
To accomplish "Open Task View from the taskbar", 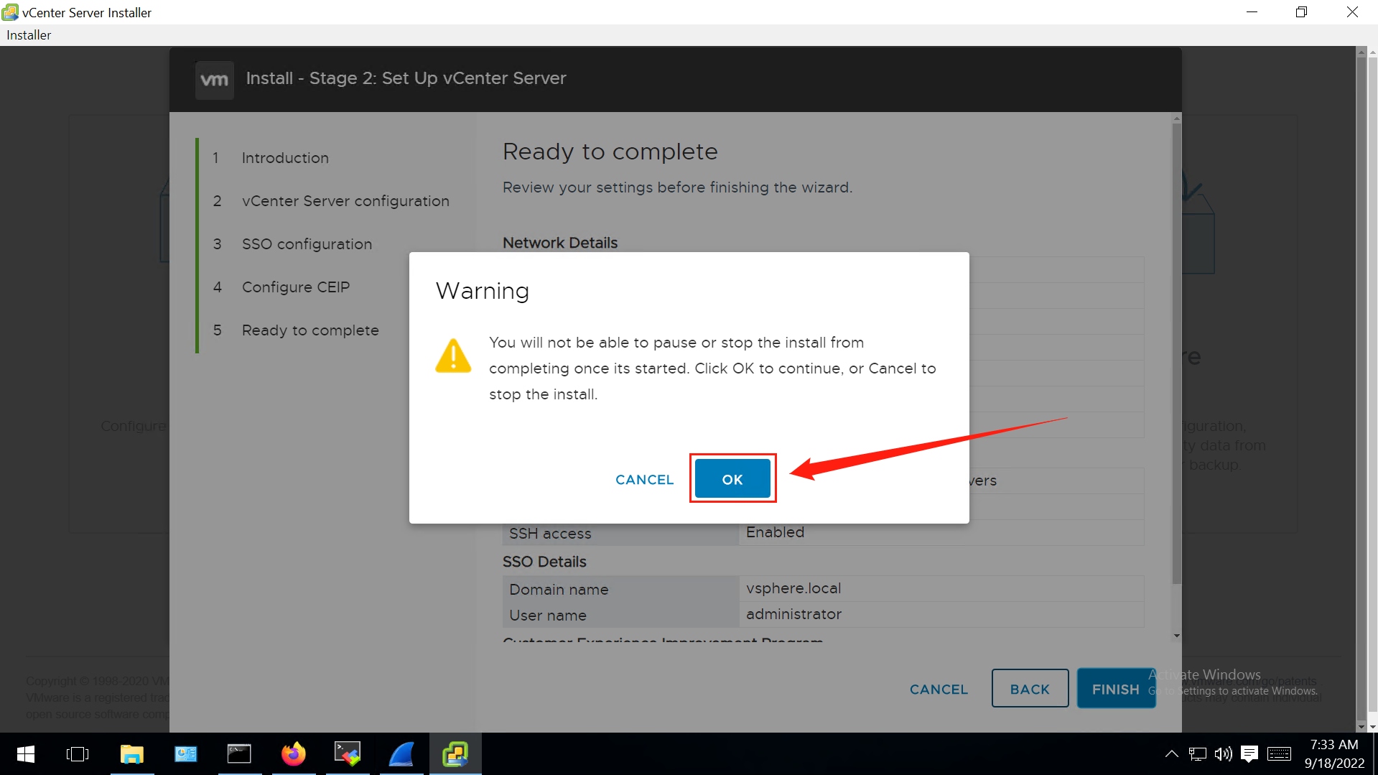I will click(x=78, y=754).
